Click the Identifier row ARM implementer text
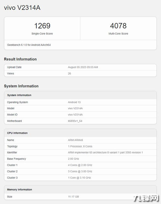 coord(105,153)
